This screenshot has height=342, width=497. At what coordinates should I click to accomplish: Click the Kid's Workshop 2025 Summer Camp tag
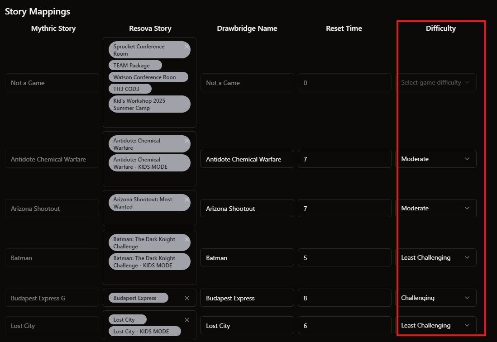click(x=145, y=104)
